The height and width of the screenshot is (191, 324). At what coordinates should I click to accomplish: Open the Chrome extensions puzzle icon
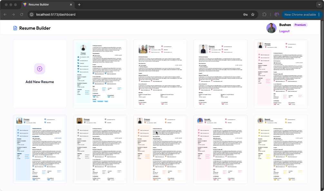coord(264,14)
